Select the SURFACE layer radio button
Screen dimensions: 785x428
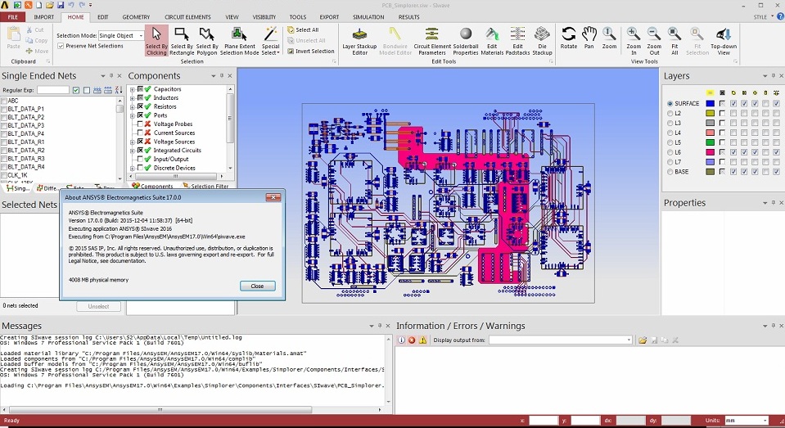pos(670,104)
